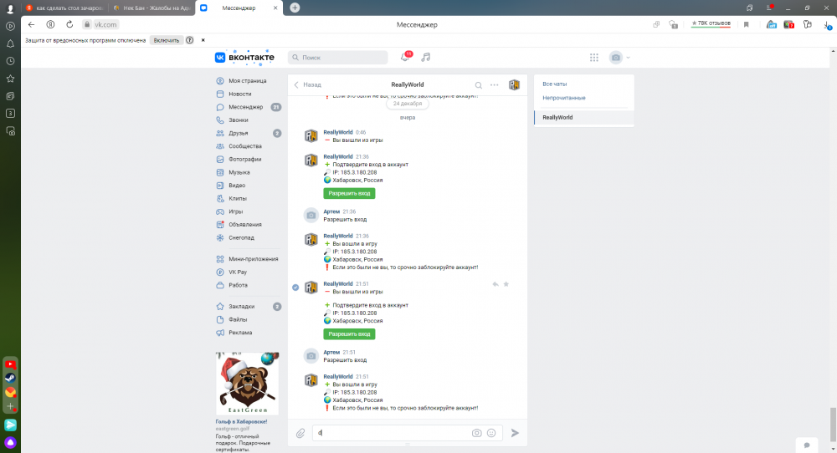
Task: Open the 78K reviews site rating
Action: coord(711,24)
